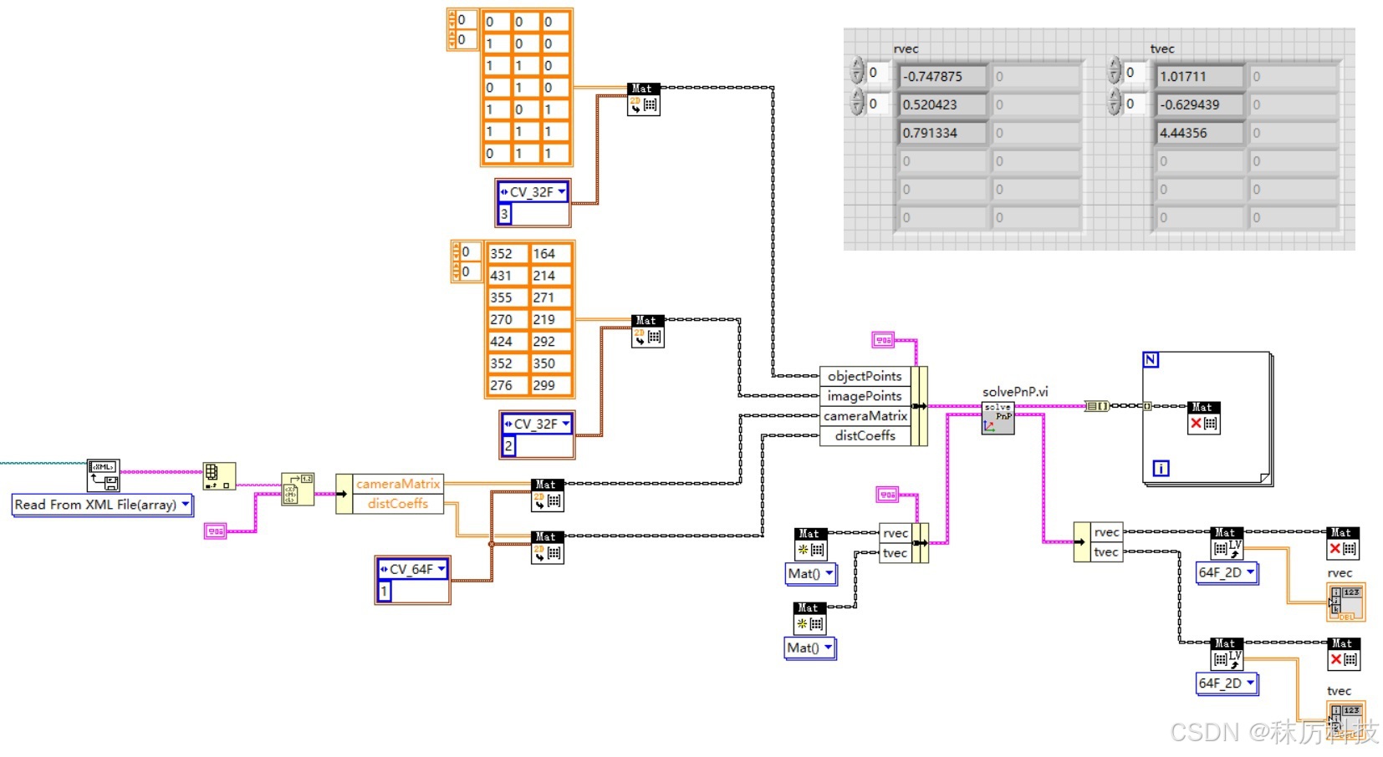Select the new Mat icon wired to tvec input
The width and height of the screenshot is (1383, 757).
[x=809, y=618]
